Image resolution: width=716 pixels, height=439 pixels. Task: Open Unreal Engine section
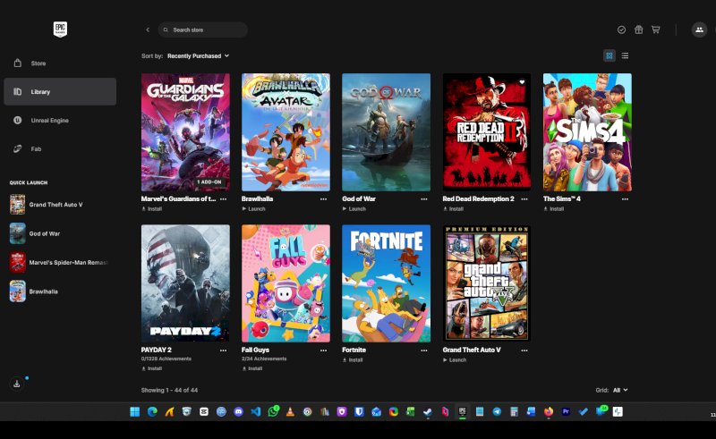[x=49, y=120]
